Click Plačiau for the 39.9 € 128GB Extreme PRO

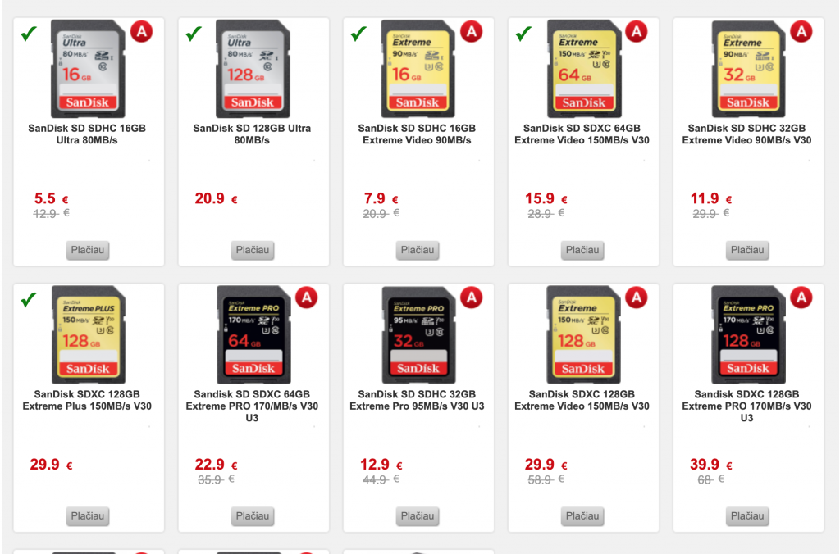point(747,516)
